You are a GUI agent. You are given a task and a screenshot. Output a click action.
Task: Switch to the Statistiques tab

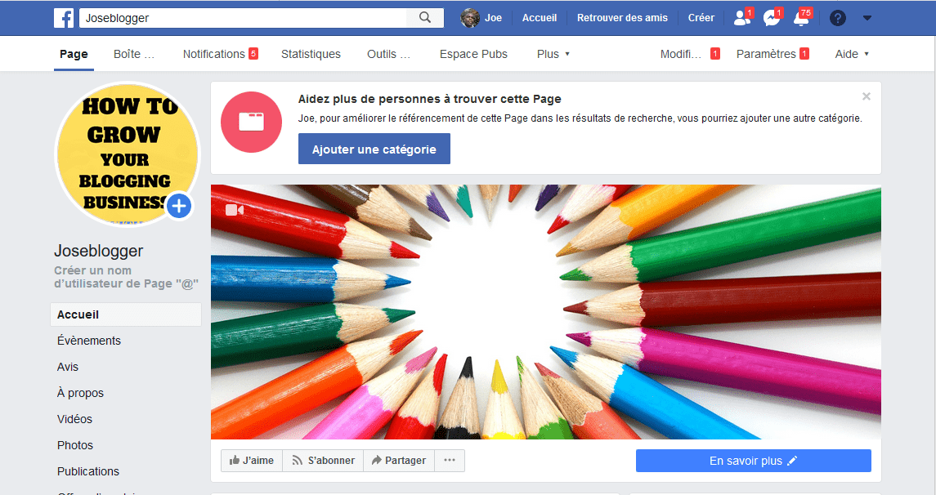311,54
